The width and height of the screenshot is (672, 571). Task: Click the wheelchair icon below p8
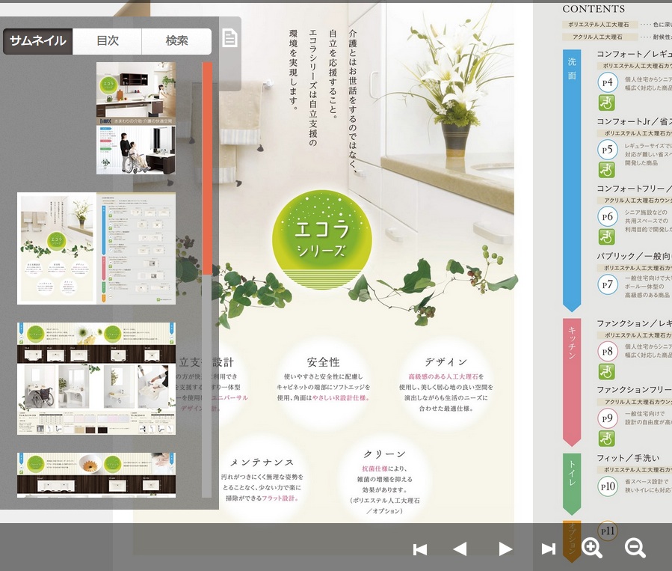[607, 371]
